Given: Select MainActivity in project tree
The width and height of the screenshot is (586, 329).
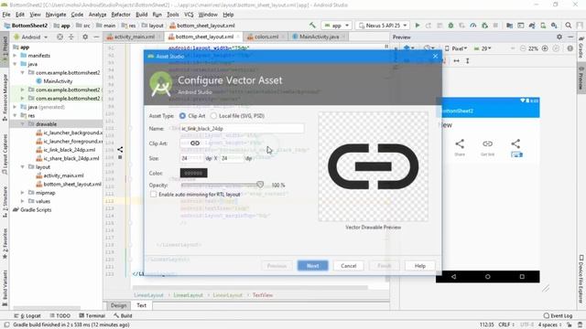Looking at the screenshot, I should click(x=58, y=81).
